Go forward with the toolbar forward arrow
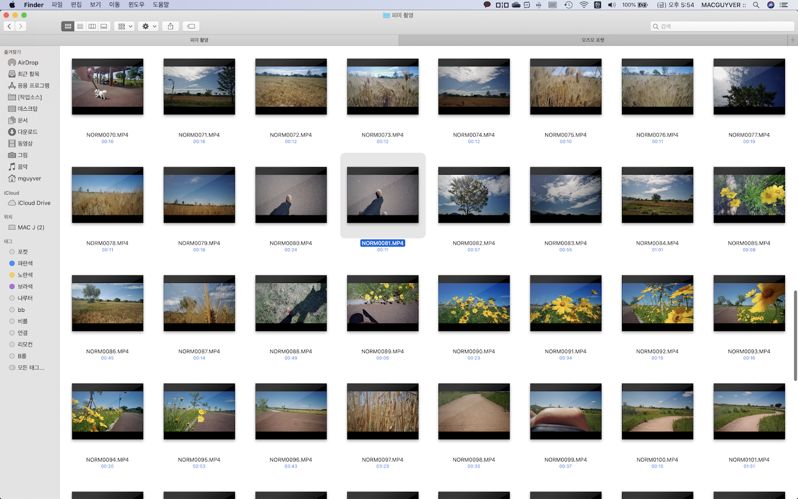 tap(20, 26)
